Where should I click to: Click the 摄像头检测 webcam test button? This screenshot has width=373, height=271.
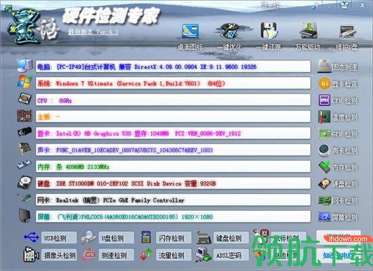(x=59, y=255)
